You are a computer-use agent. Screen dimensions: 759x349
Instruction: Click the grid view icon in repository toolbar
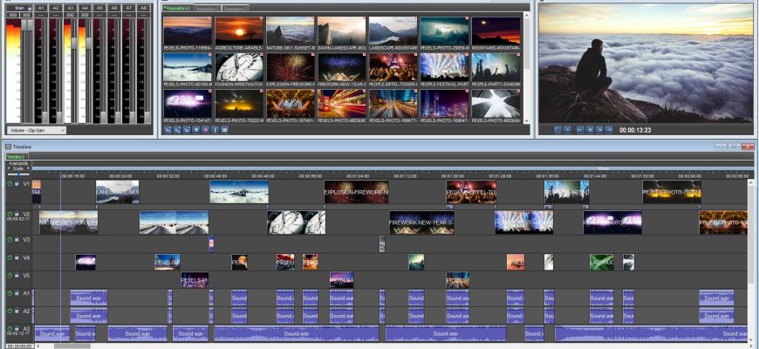(224, 130)
